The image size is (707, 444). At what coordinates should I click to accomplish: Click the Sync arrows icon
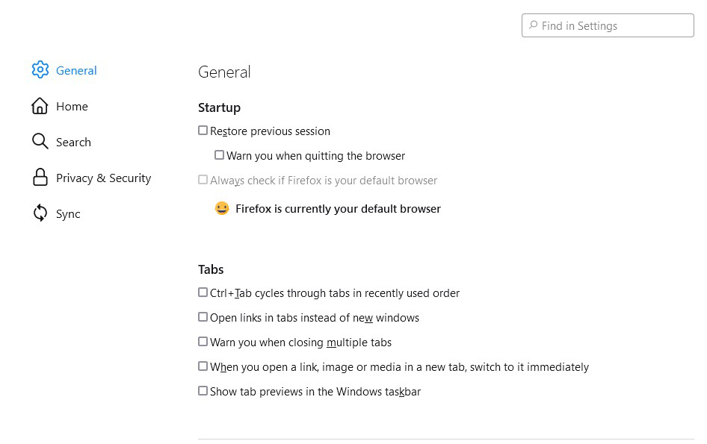tap(40, 213)
